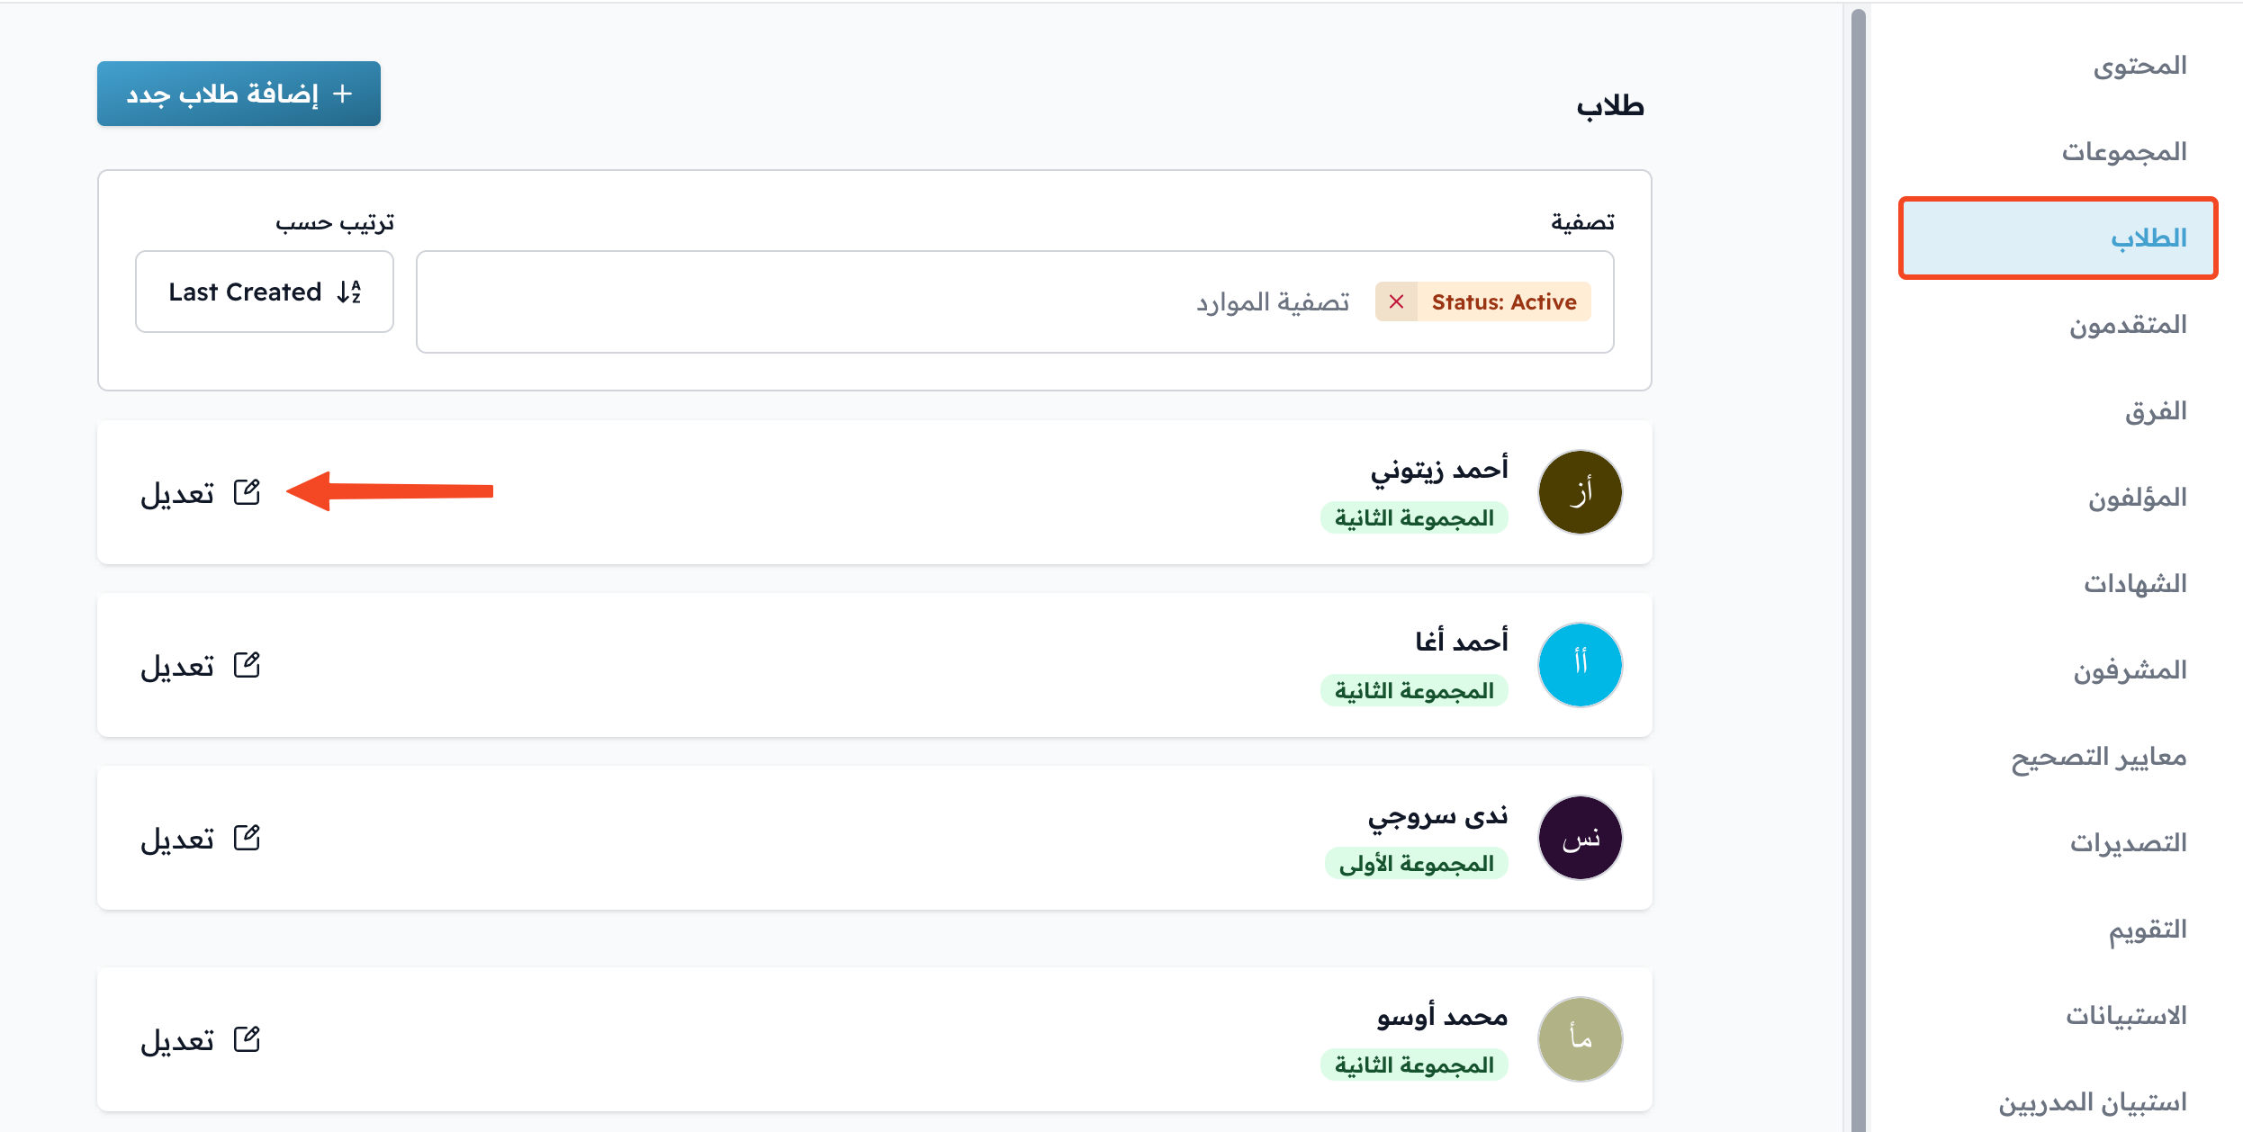
Task: Open the Last Created sort dropdown
Action: click(x=265, y=292)
